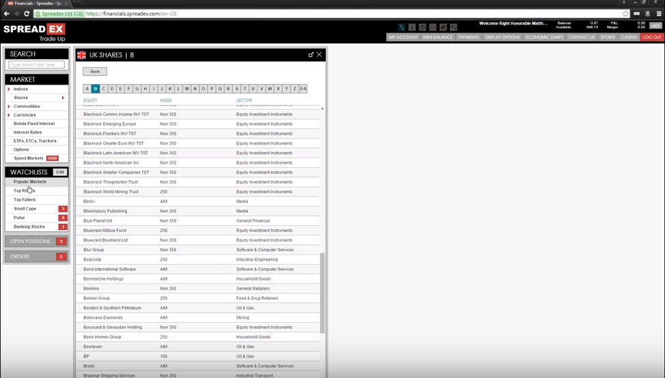The image size is (665, 378).
Task: Click the up-down arrows trade icon in header
Action: (x=401, y=27)
